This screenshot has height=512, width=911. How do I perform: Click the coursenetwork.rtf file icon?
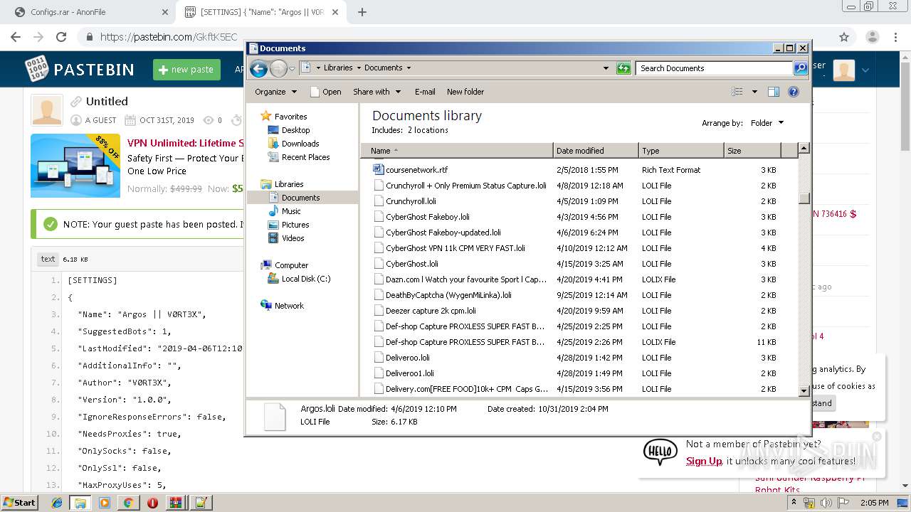(x=379, y=170)
